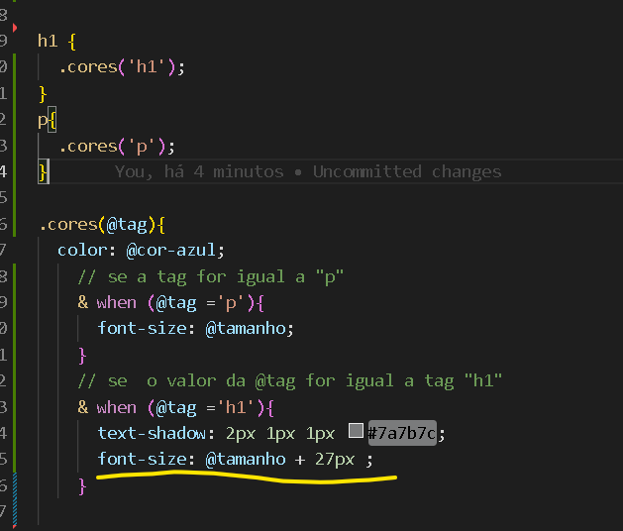
Task: Click the 'h1 {' selector line
Action: tap(56, 41)
